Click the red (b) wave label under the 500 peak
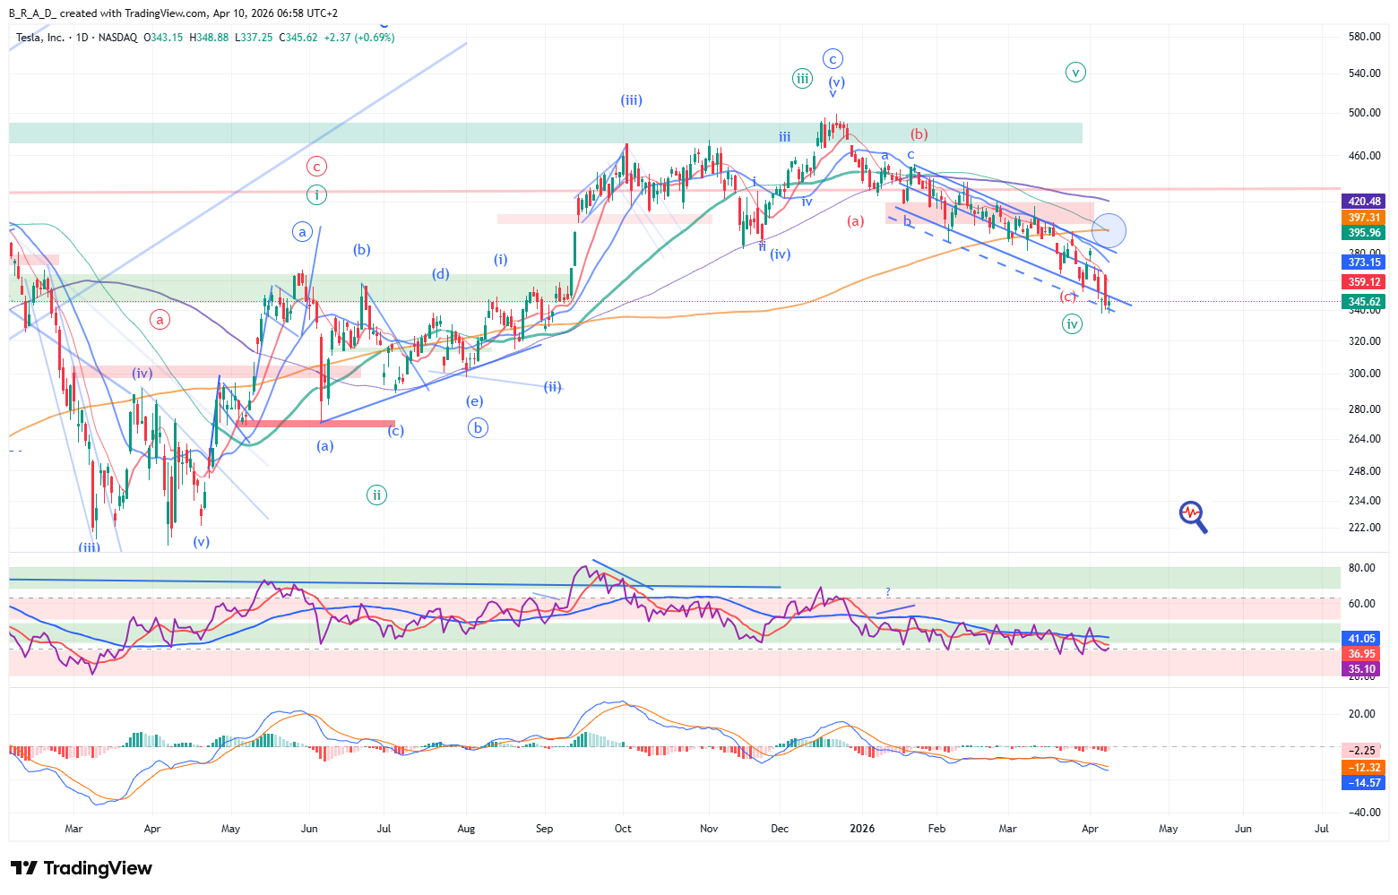 click(919, 134)
